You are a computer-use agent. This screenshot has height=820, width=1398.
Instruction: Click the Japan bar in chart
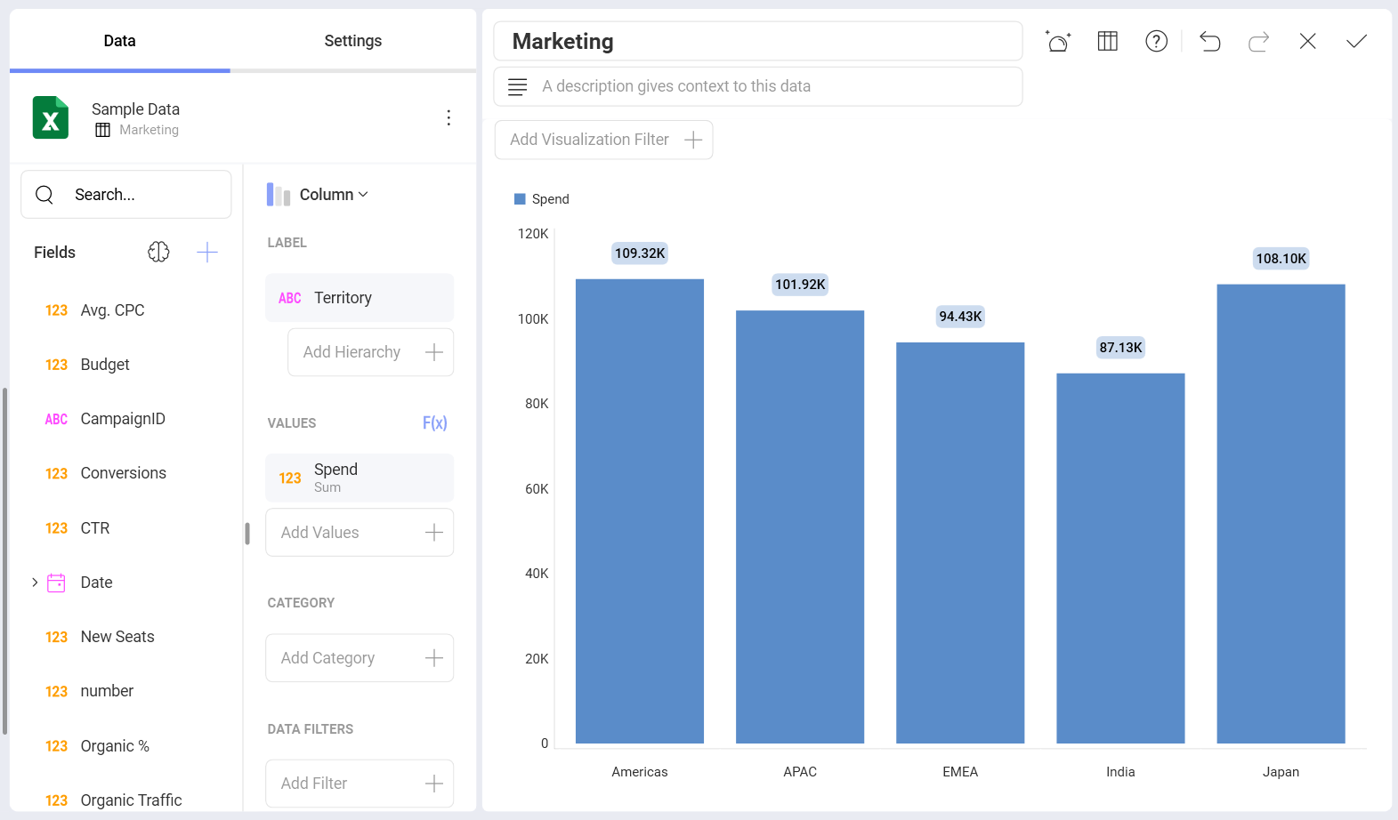tap(1281, 514)
